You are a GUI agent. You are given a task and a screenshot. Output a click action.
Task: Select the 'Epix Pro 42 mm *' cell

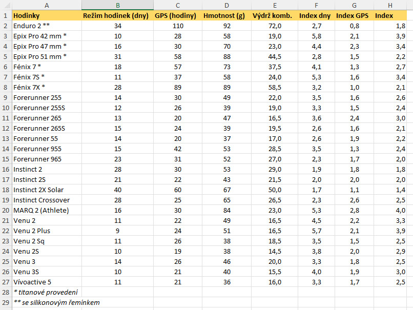pyautogui.click(x=47, y=36)
